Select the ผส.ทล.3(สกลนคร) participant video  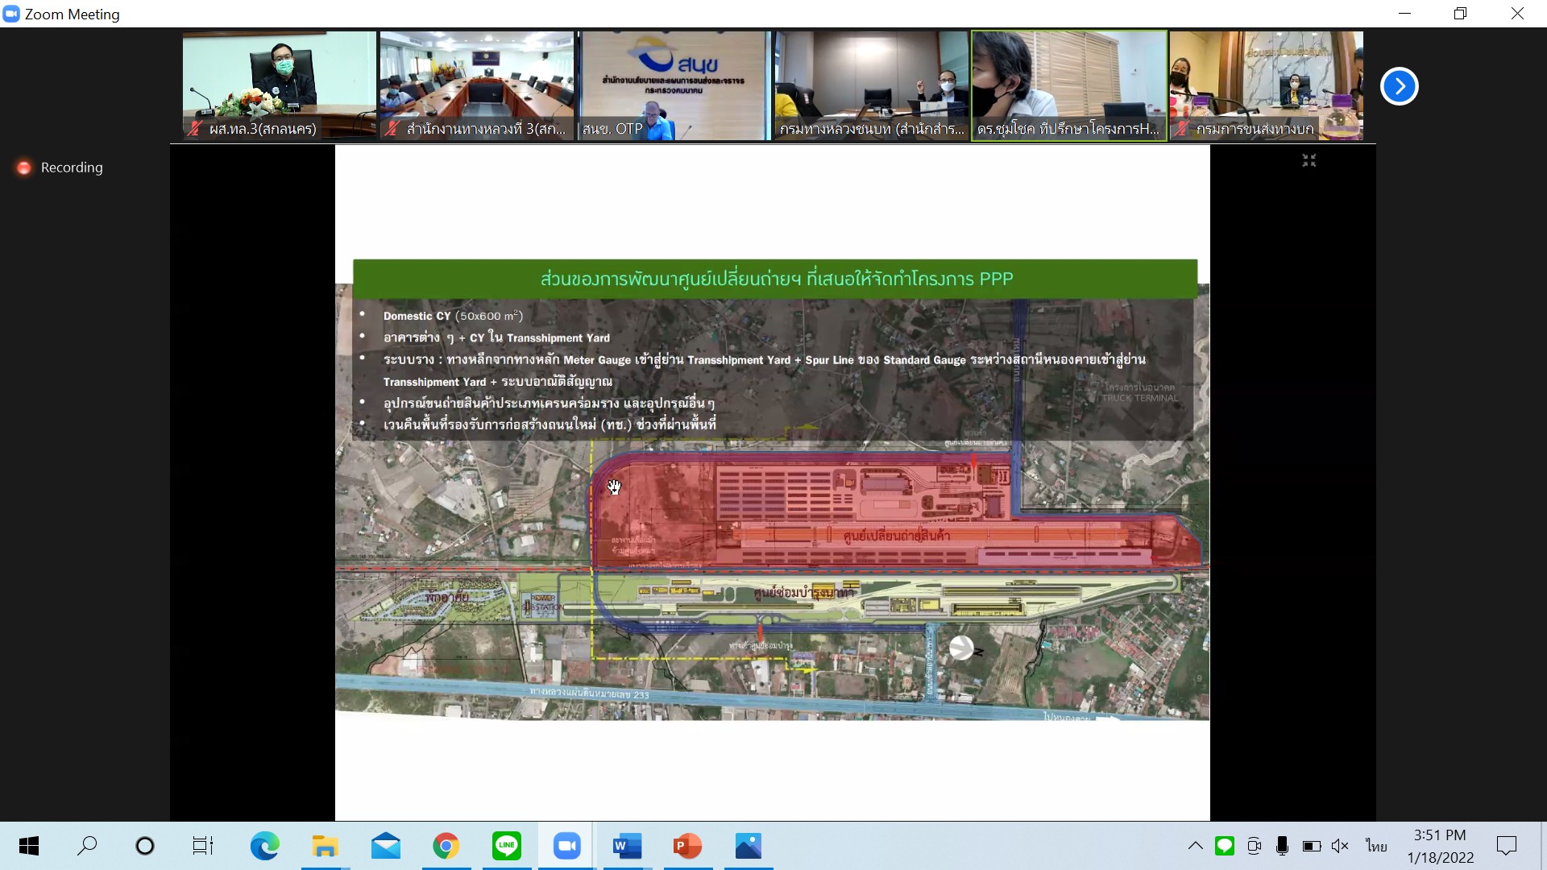(279, 85)
